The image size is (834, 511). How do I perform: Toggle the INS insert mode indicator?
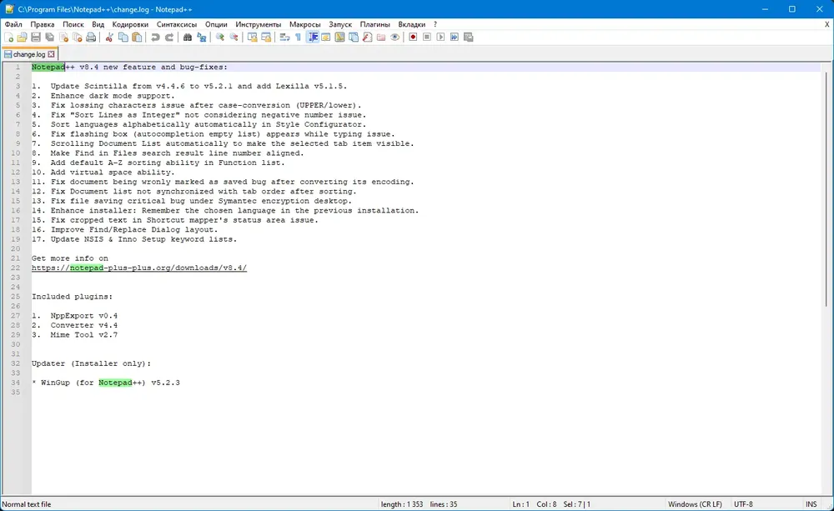pyautogui.click(x=811, y=504)
